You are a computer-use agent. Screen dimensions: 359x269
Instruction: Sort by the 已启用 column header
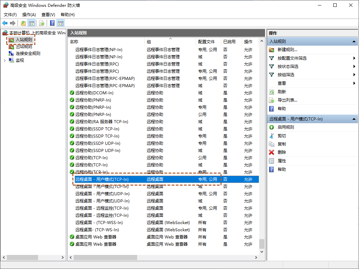229,42
